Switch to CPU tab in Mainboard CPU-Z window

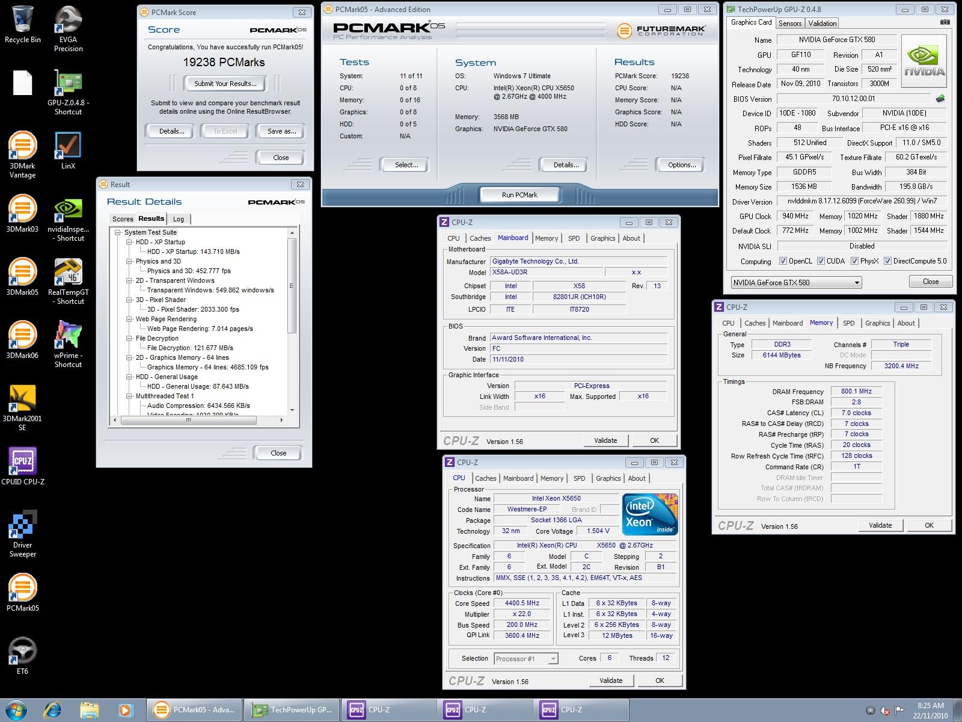(x=454, y=238)
